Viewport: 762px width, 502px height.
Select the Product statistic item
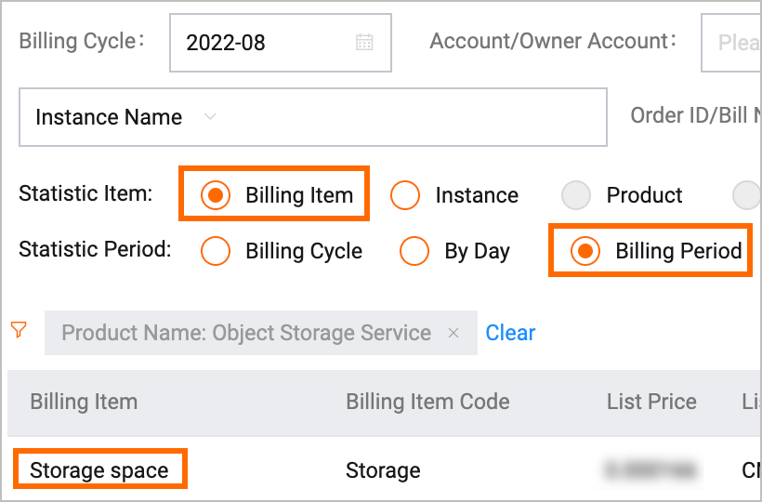point(576,195)
